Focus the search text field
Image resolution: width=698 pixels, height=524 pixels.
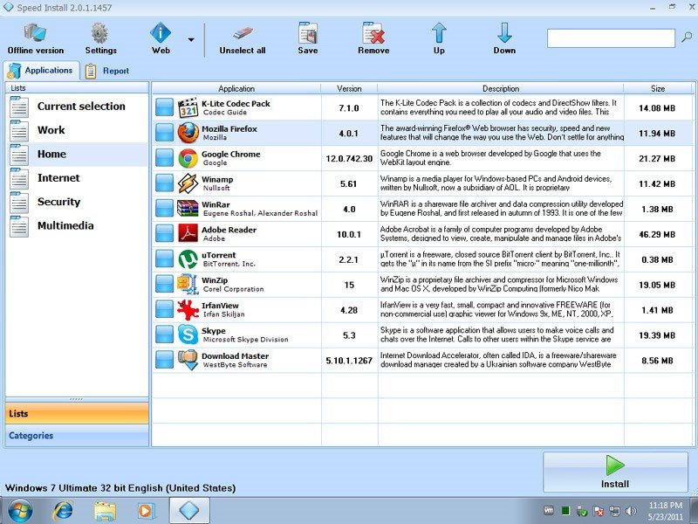coord(611,38)
